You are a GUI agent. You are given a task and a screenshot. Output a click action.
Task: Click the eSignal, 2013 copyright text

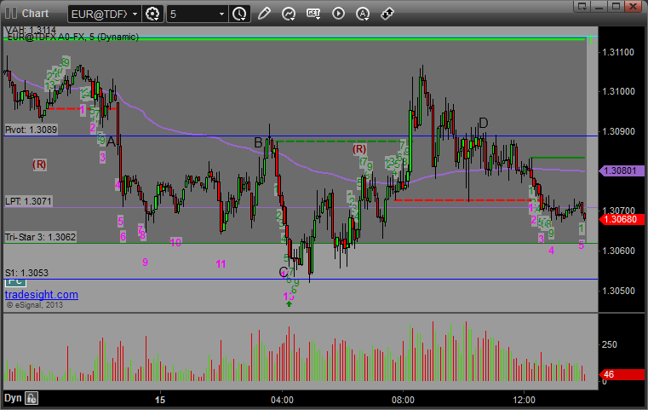35,305
